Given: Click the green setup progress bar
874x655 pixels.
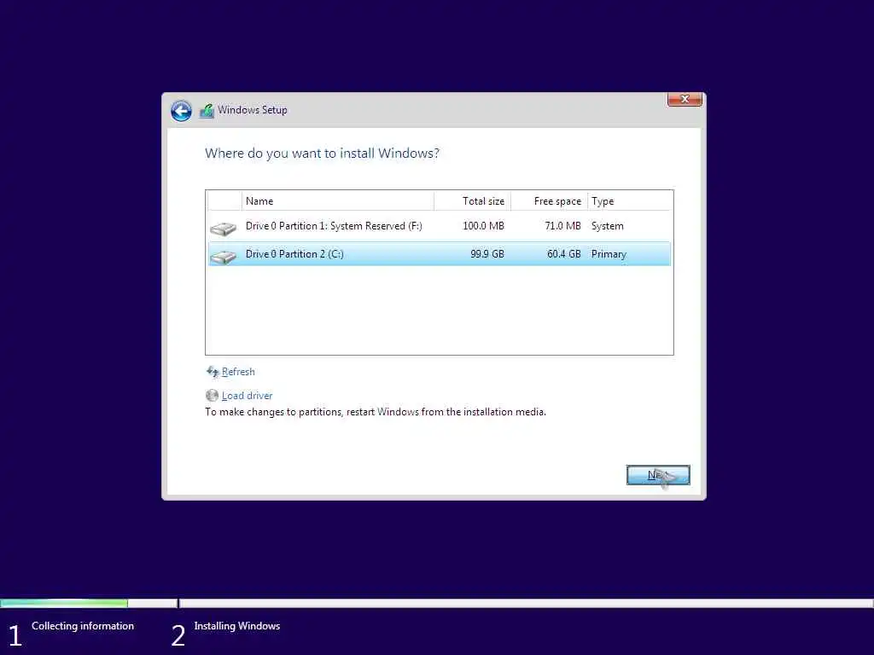Looking at the screenshot, I should coord(64,603).
